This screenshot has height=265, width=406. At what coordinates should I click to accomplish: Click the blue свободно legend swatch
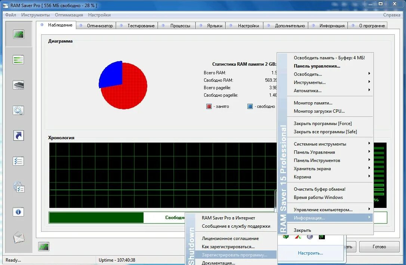250,106
